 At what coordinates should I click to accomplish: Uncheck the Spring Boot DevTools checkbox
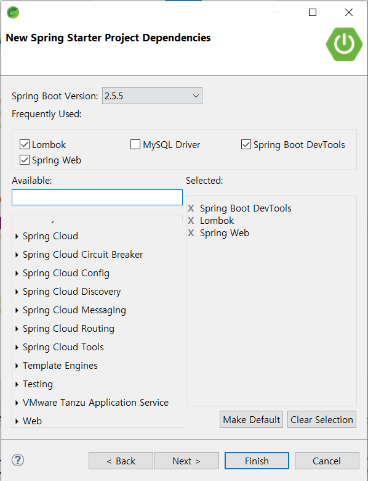[246, 144]
